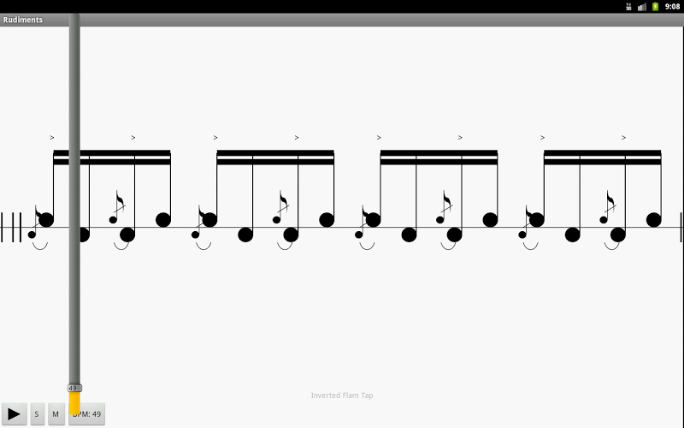Image resolution: width=684 pixels, height=428 pixels.
Task: Click the Inverted Flam Tap rudiment name
Action: [342, 395]
